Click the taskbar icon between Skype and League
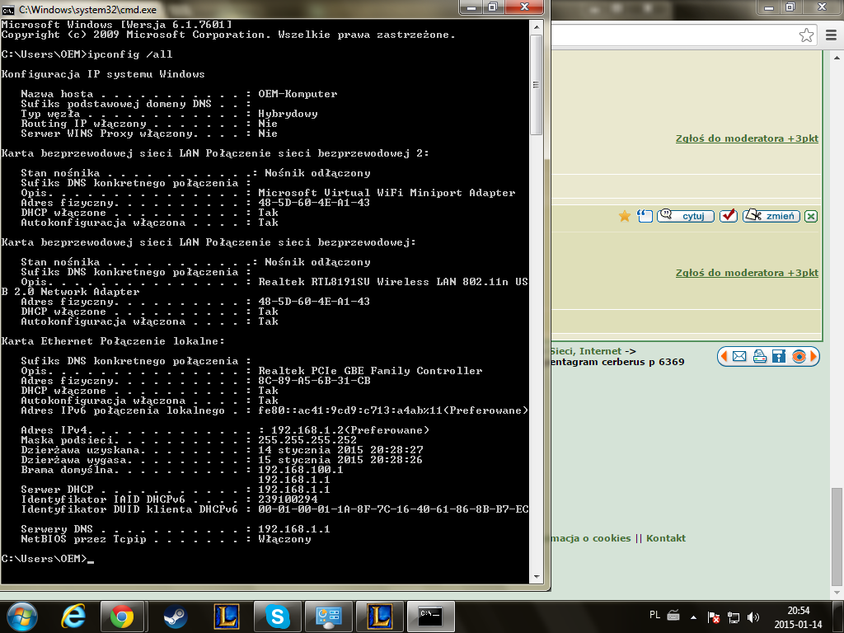 329,617
